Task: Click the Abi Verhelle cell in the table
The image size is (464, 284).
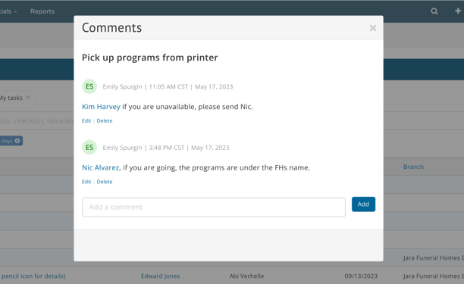Action: (246, 276)
